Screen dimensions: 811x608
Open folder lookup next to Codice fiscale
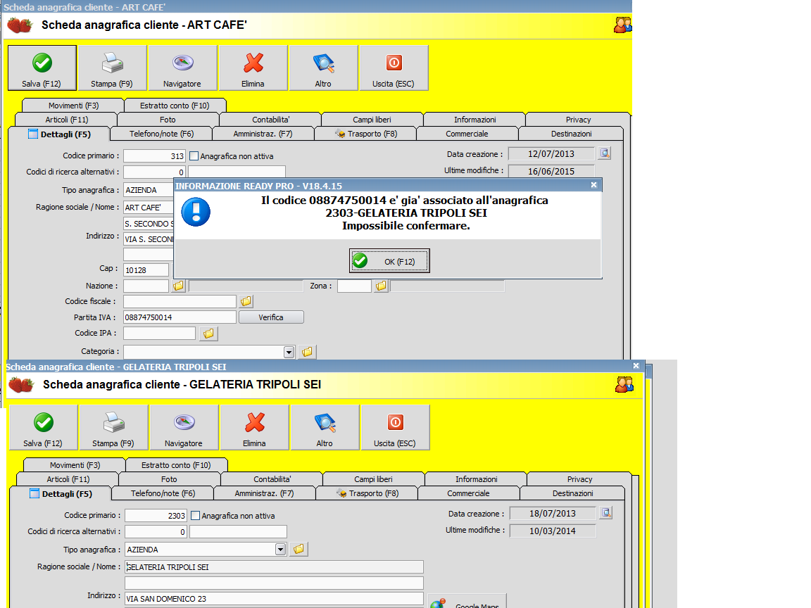click(246, 301)
